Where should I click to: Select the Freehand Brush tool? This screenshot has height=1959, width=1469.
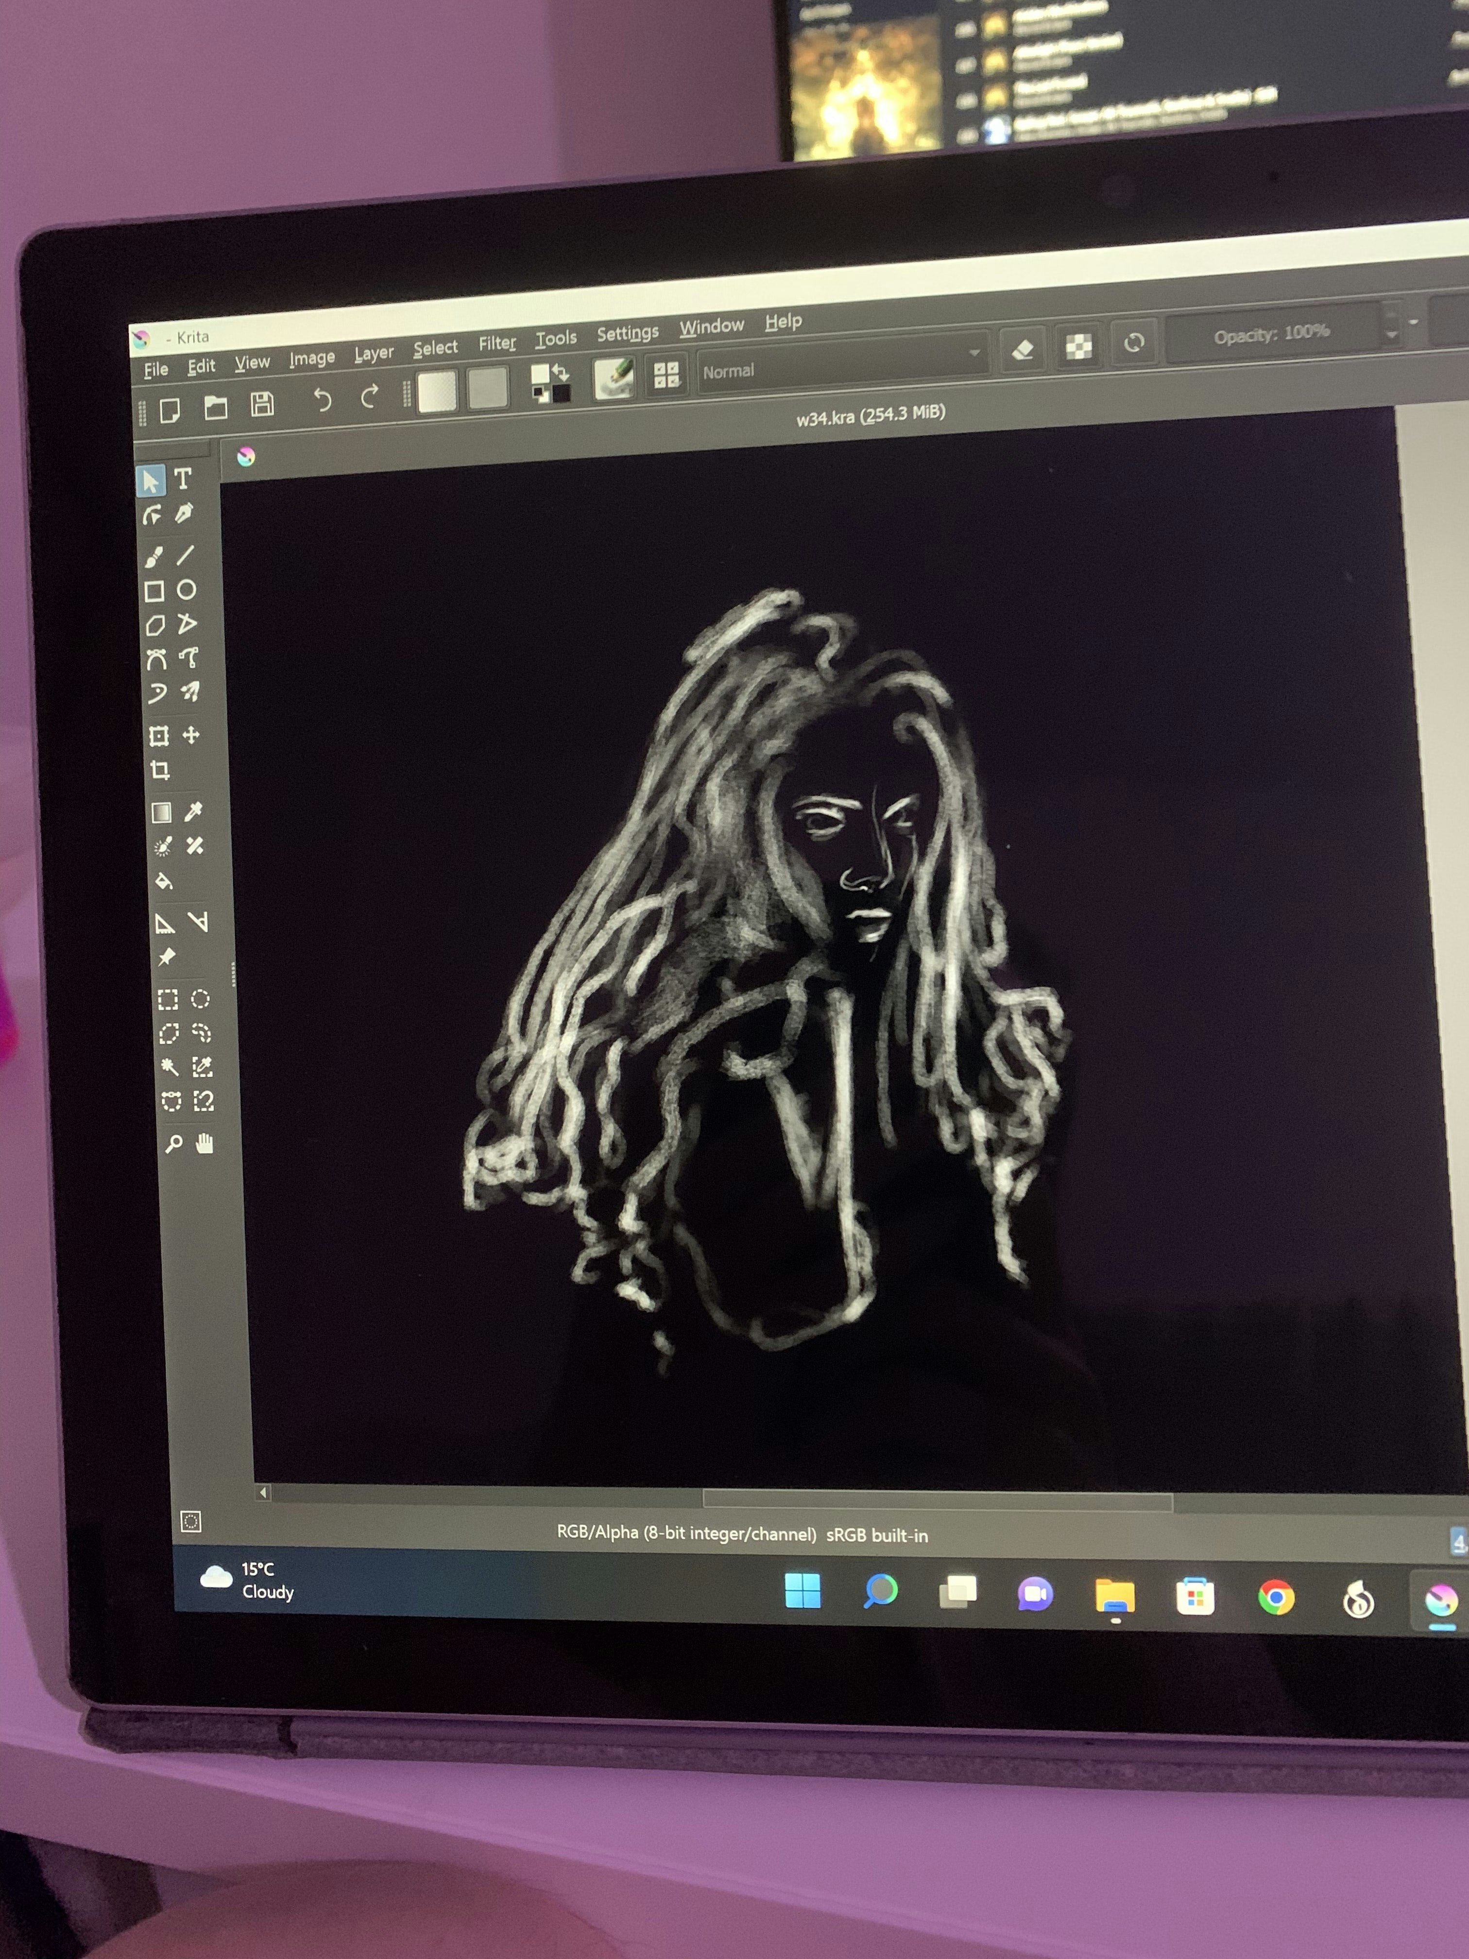[x=154, y=557]
